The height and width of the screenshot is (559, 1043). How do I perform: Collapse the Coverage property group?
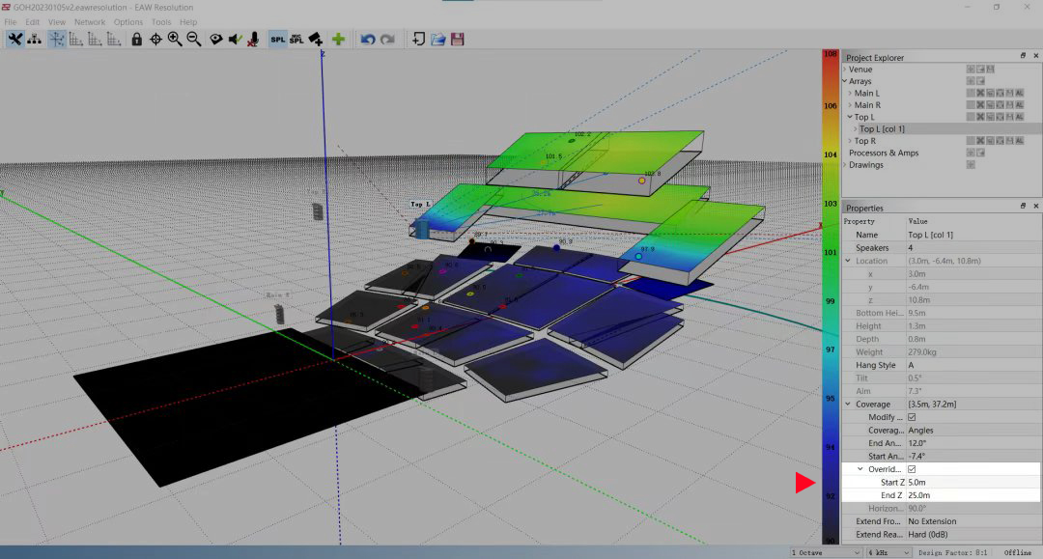click(x=848, y=405)
